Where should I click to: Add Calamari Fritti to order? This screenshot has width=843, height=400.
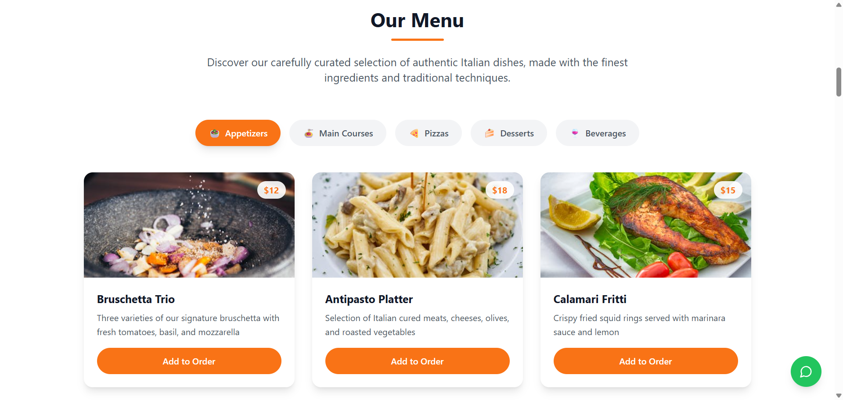(646, 361)
